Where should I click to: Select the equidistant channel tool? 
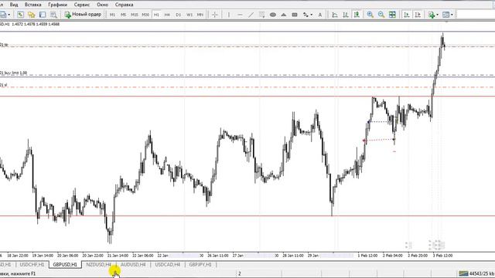click(261, 15)
